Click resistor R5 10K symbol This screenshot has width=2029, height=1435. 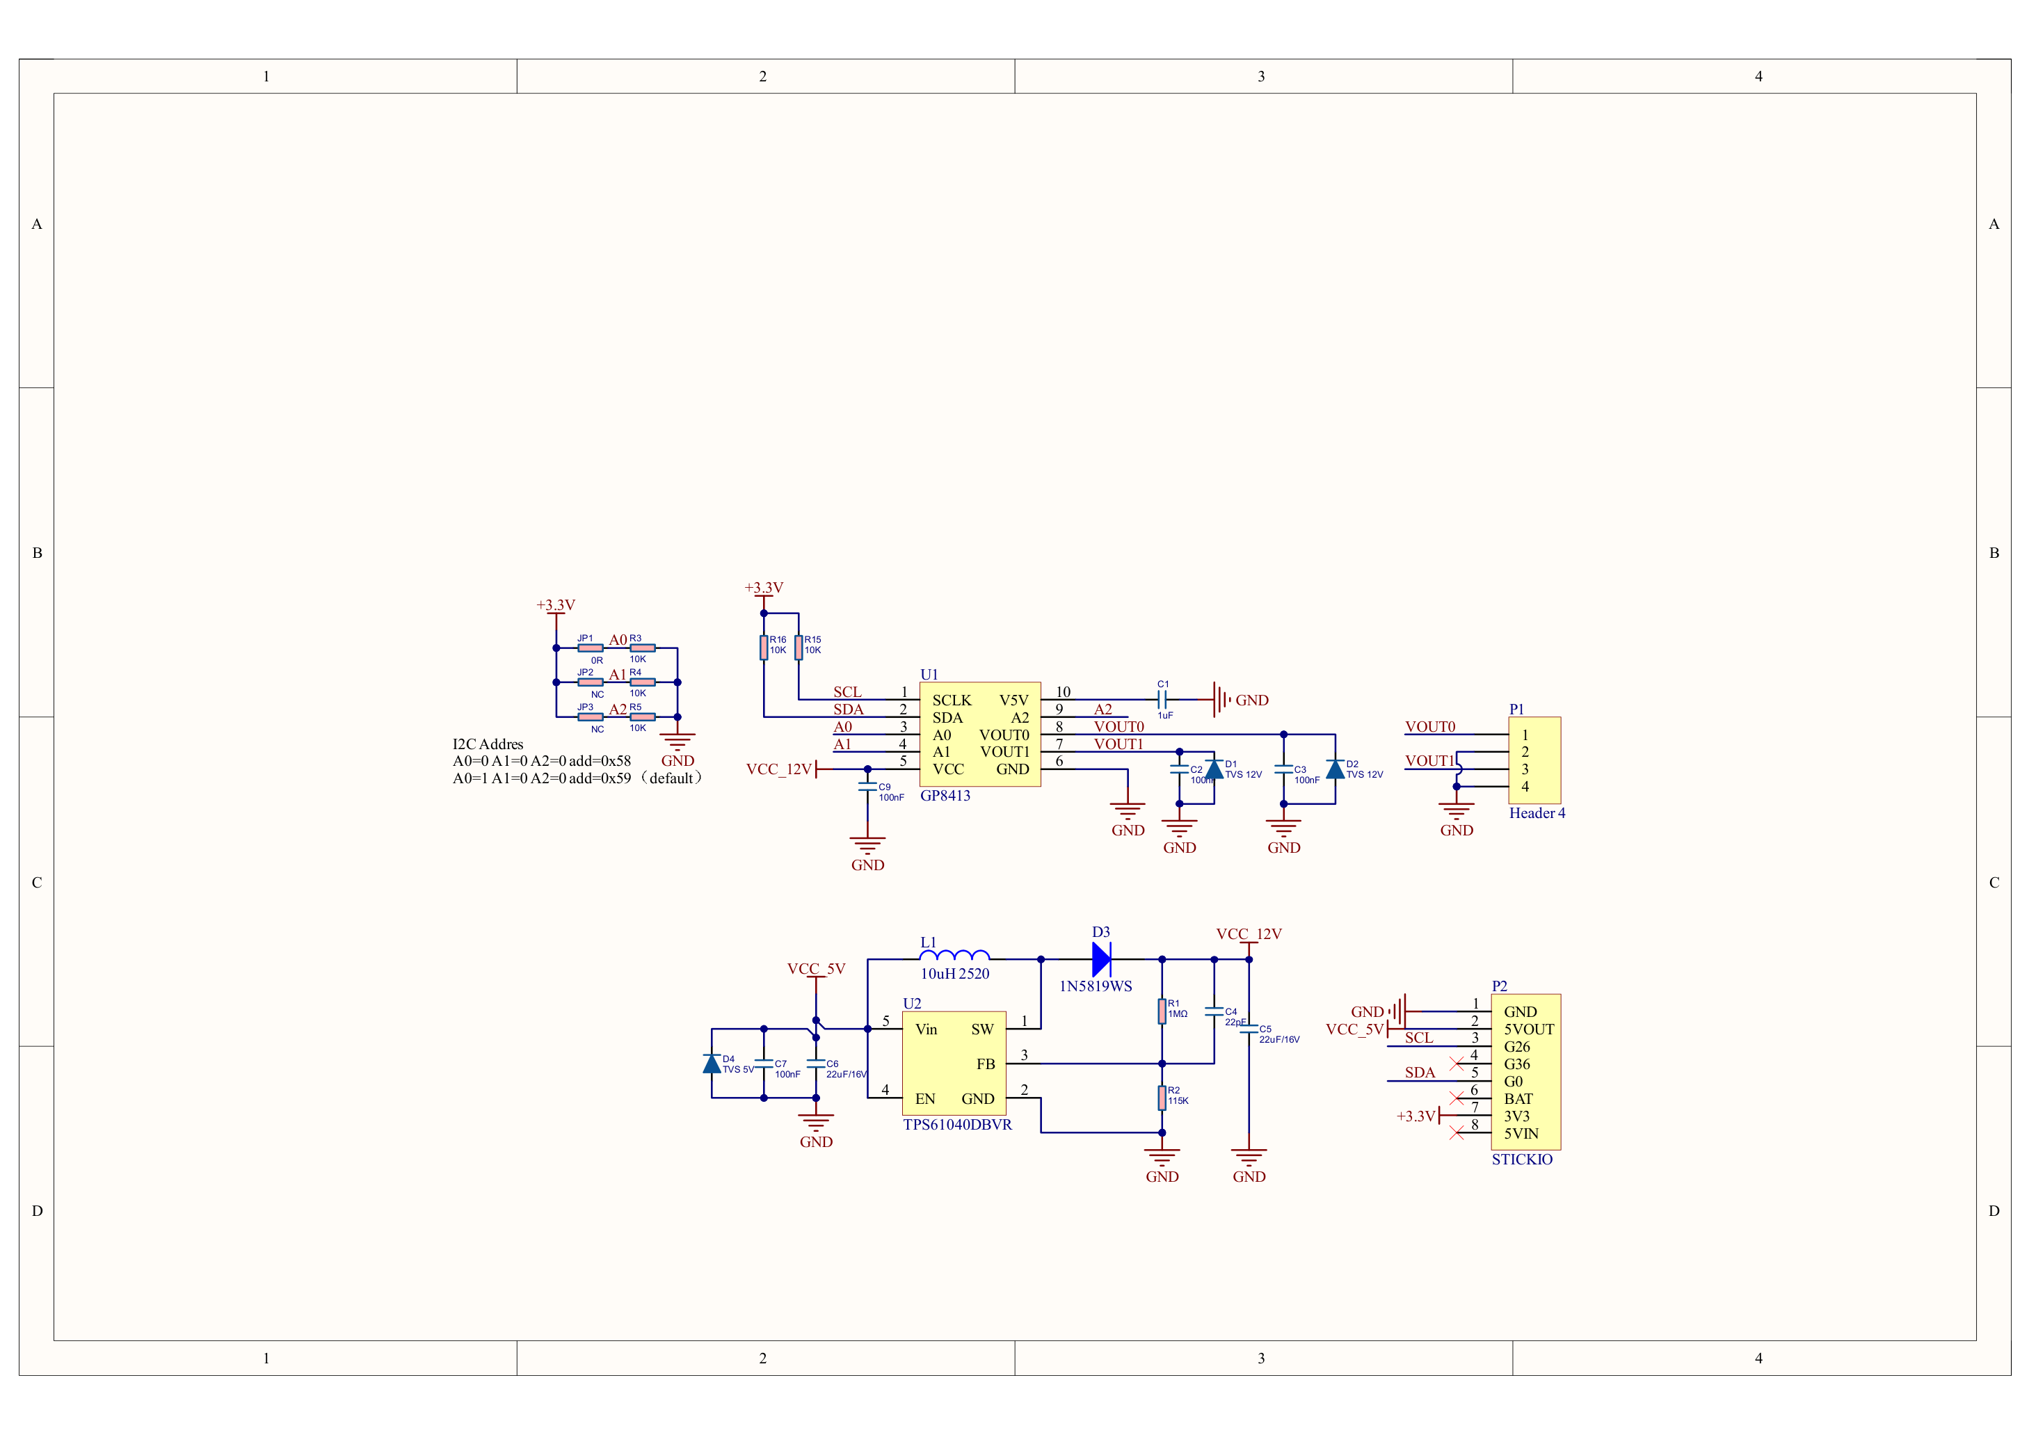click(x=643, y=716)
